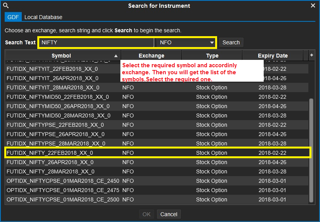
Task: Select row FUTIDX_NIFTYMID50_26APR2018_XX_0
Action: [x=157, y=106]
